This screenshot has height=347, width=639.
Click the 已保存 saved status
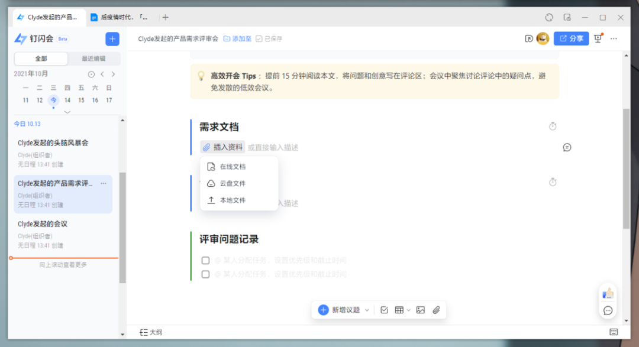[269, 38]
